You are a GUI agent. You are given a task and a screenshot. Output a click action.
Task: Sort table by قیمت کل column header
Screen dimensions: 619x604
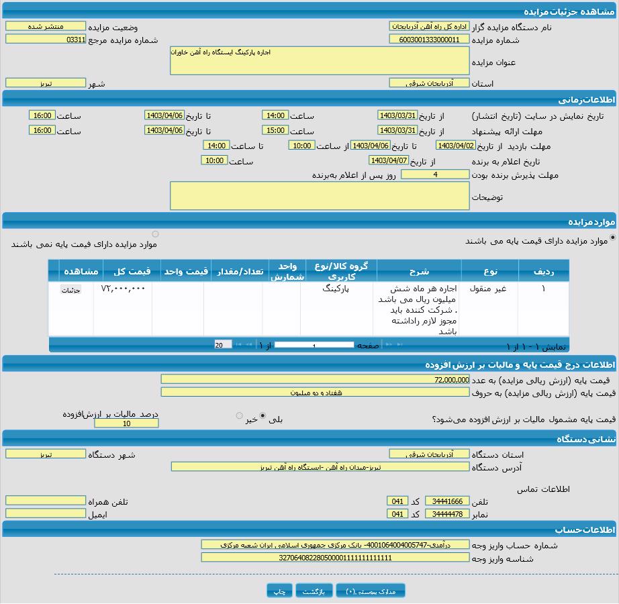[x=132, y=271]
